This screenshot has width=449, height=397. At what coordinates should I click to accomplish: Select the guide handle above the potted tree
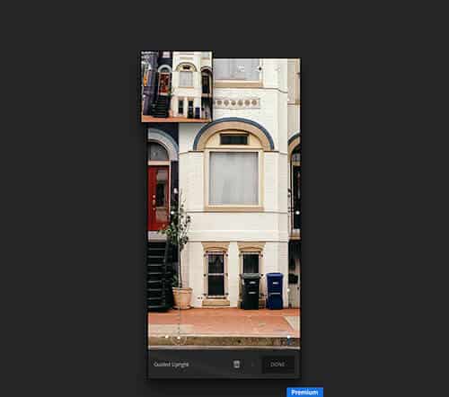(176, 190)
